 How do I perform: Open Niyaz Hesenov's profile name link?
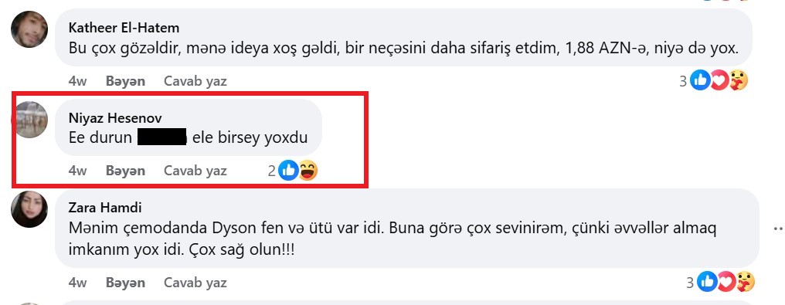point(114,117)
